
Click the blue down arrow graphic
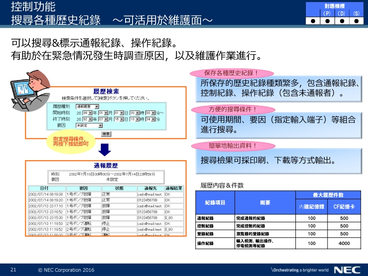pos(105,150)
